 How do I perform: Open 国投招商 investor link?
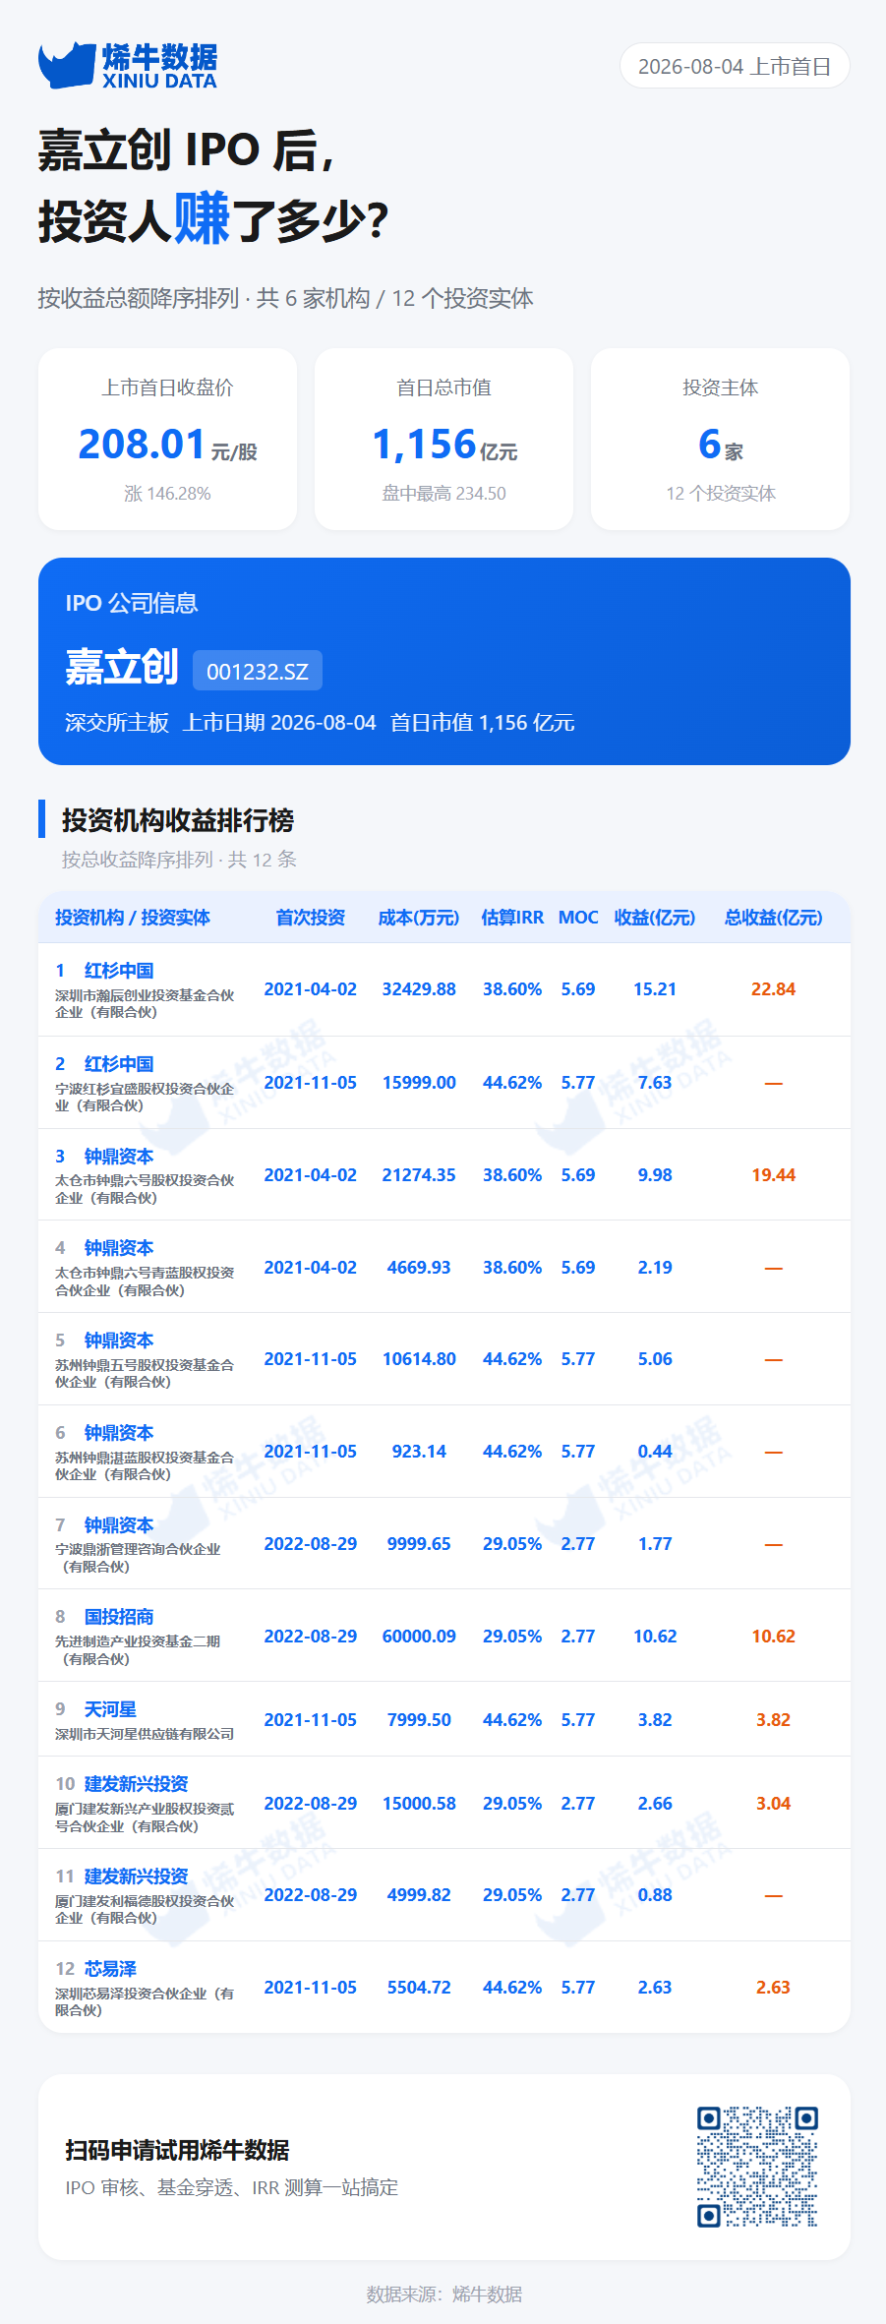click(x=119, y=1617)
